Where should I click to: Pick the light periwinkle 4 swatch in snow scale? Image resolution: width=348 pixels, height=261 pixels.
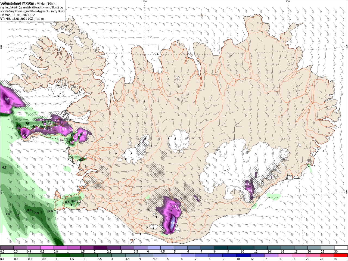154,248
